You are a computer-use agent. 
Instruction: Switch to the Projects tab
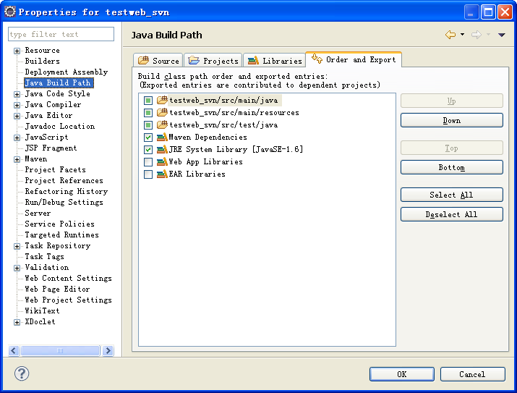(x=213, y=60)
